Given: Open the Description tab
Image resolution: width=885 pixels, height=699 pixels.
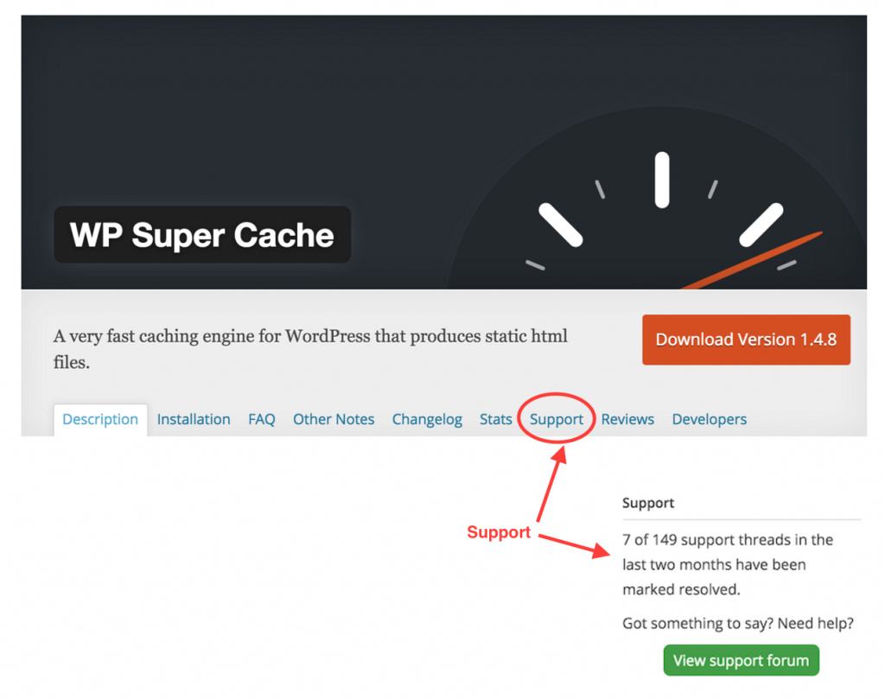Looking at the screenshot, I should (100, 419).
